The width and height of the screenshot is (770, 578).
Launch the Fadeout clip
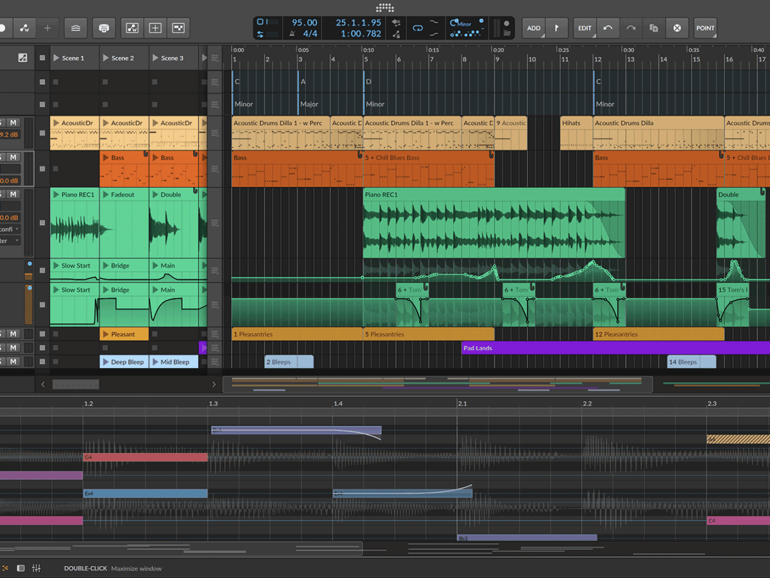pyautogui.click(x=106, y=195)
